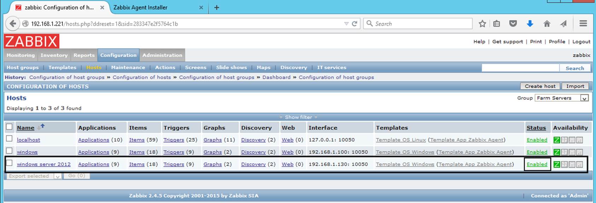The width and height of the screenshot is (596, 203).
Task: Click the Zabbix agent availability icon for localhost
Action: [556, 140]
